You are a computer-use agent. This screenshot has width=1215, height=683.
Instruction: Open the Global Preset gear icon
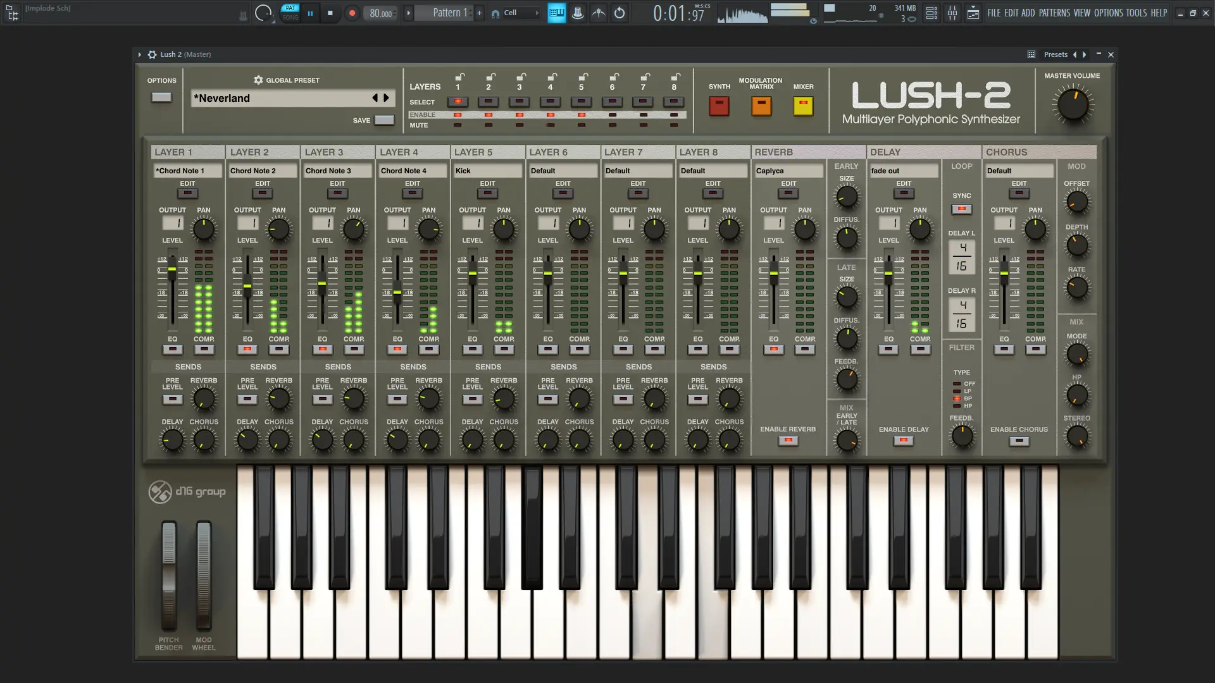(258, 80)
